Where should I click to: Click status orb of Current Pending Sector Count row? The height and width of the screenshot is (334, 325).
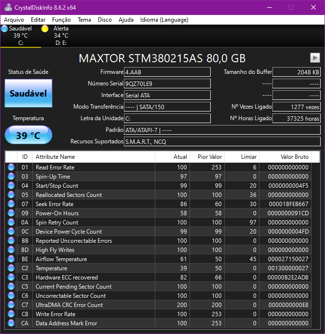pos(11,286)
